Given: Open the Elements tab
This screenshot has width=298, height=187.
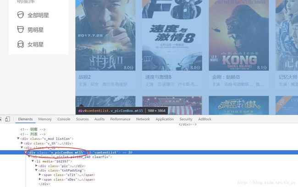Looking at the screenshot, I should (25, 119).
